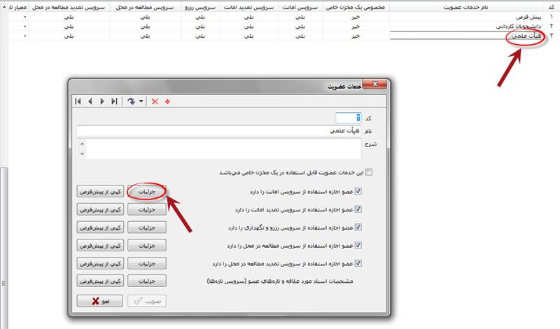Enable the مخزن خاص restriction checkbox
Image resolution: width=560 pixels, height=329 pixels.
(x=369, y=172)
